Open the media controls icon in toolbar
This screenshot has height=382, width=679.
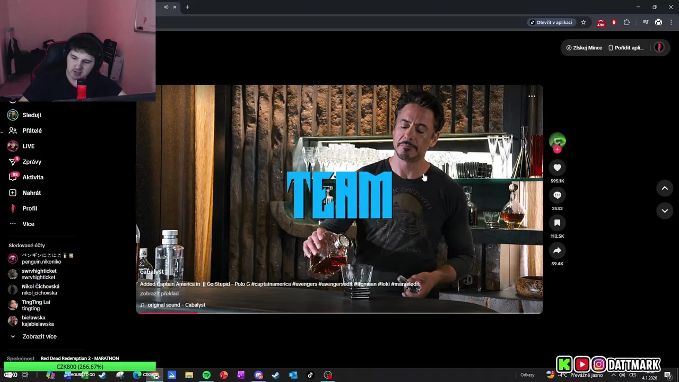pyautogui.click(x=645, y=22)
